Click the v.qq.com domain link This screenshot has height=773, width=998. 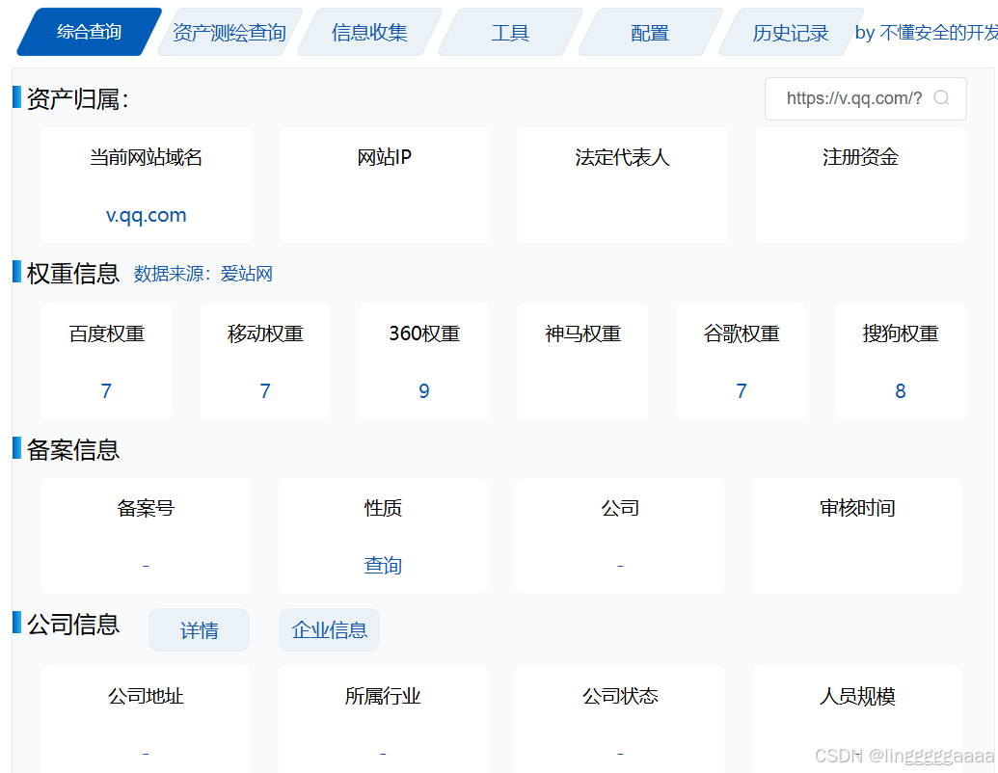(146, 215)
